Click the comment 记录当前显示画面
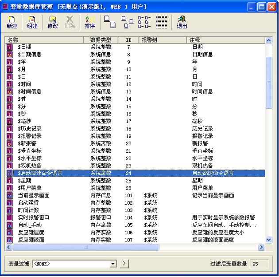279x277 pixels. click(213, 195)
